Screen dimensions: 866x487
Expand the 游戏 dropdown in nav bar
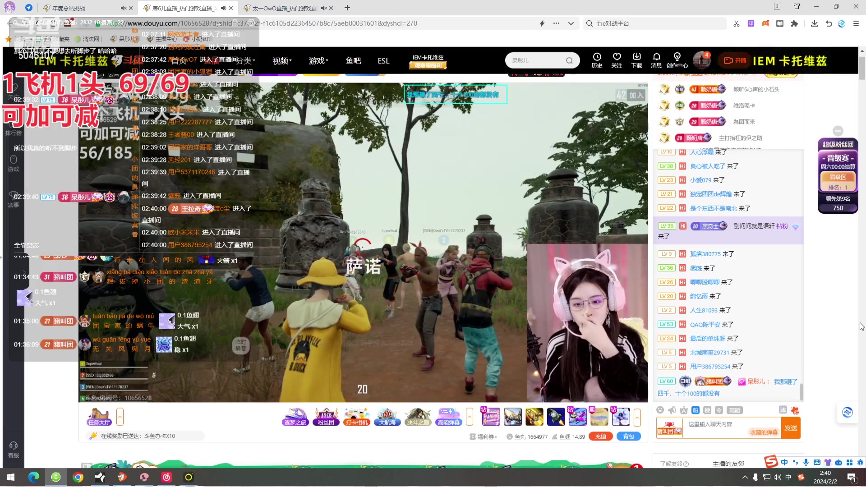point(318,60)
